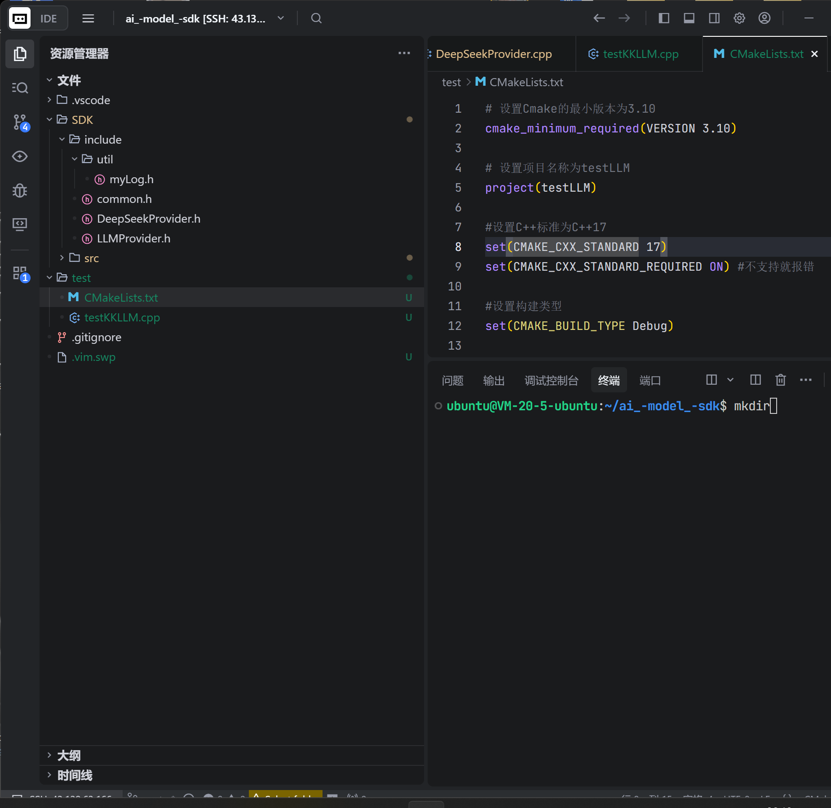831x808 pixels.
Task: Kill terminal with the trash icon
Action: click(x=781, y=380)
